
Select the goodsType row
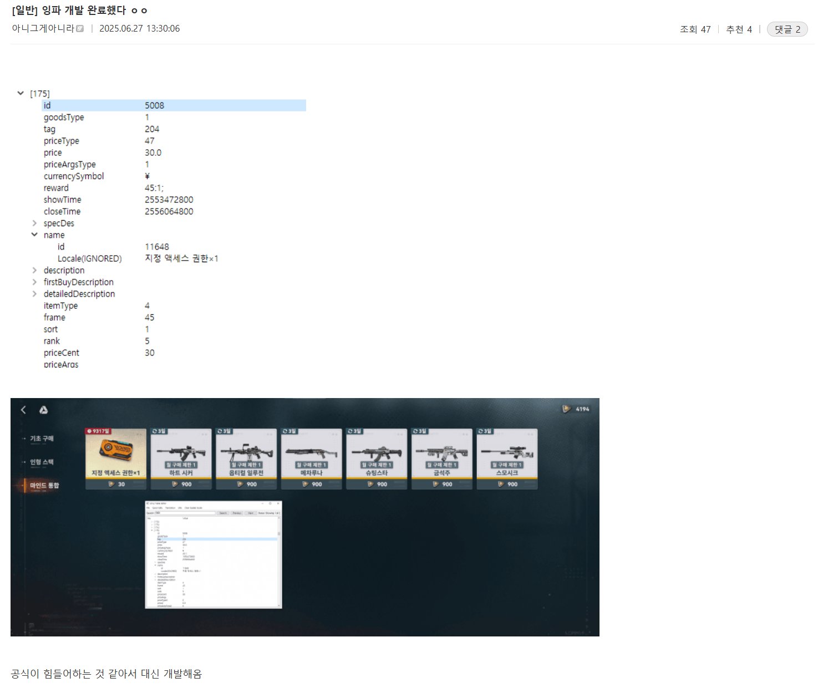pos(174,118)
